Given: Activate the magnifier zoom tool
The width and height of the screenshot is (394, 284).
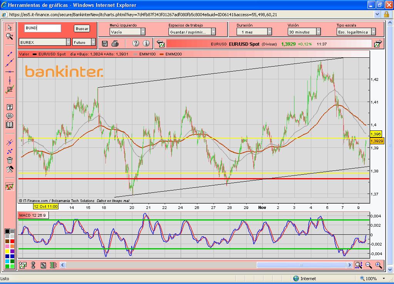Looking at the screenshot, I should [x=10, y=36].
